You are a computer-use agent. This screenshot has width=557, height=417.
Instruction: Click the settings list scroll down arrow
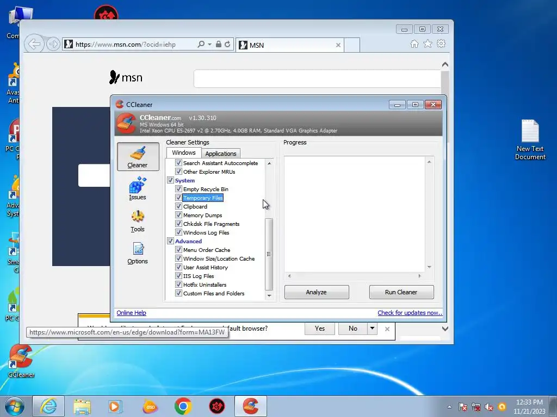click(x=269, y=295)
